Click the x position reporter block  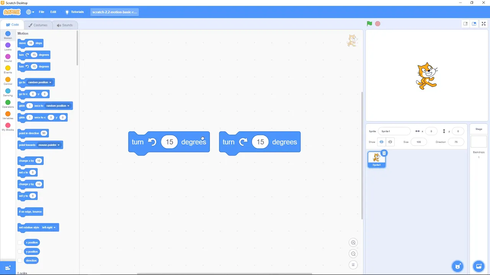point(32,243)
